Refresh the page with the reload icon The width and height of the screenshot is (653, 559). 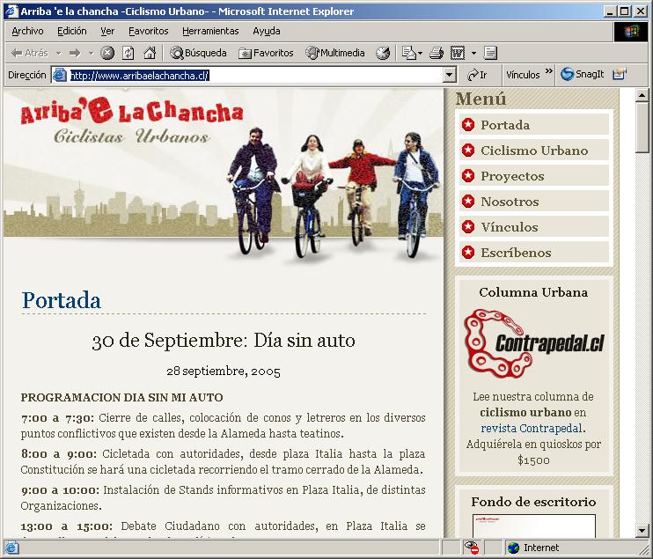(128, 53)
